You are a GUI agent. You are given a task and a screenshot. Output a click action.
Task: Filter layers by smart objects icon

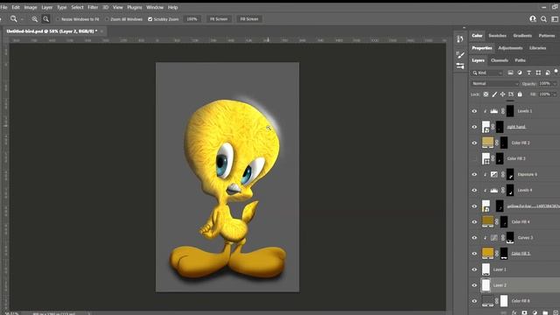548,73
